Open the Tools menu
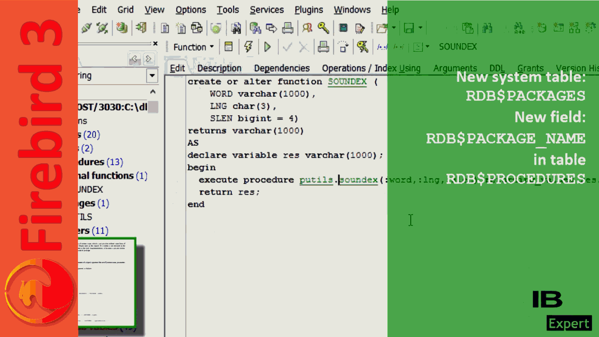This screenshot has height=337, width=599. 228,9
